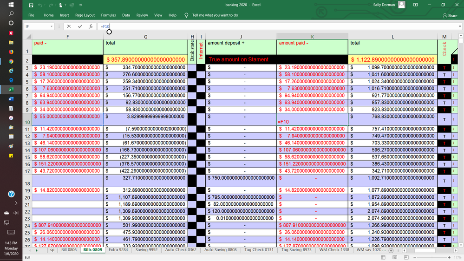
Task: Switch to Page Break Preview in status bar
Action: pyautogui.click(x=406, y=257)
